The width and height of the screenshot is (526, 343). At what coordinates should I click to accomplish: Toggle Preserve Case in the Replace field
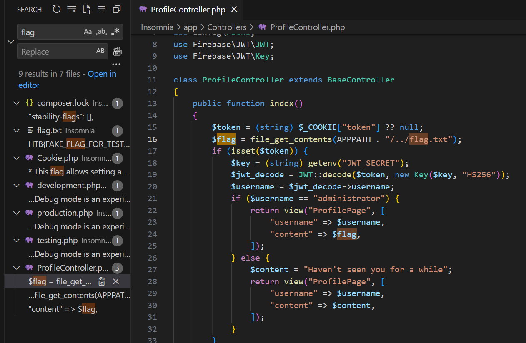pyautogui.click(x=100, y=51)
